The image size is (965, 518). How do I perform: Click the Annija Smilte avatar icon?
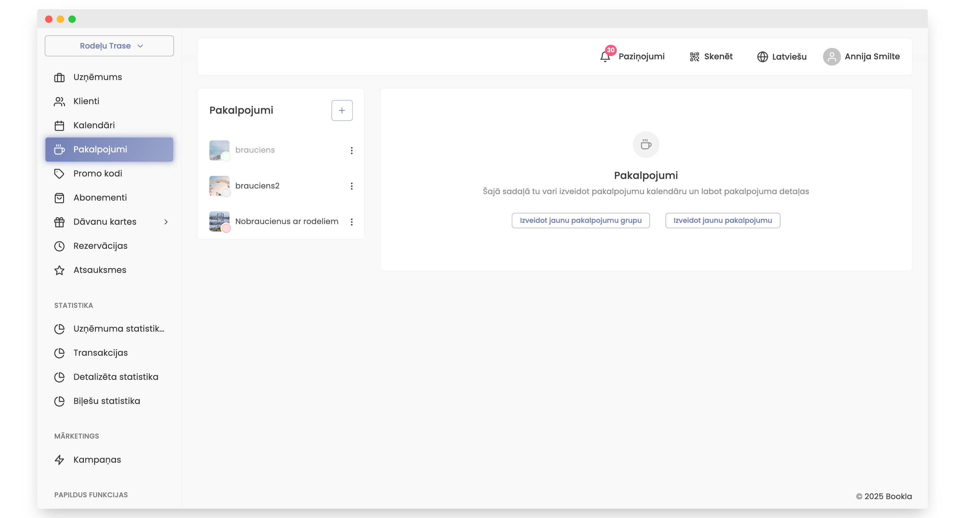click(831, 57)
